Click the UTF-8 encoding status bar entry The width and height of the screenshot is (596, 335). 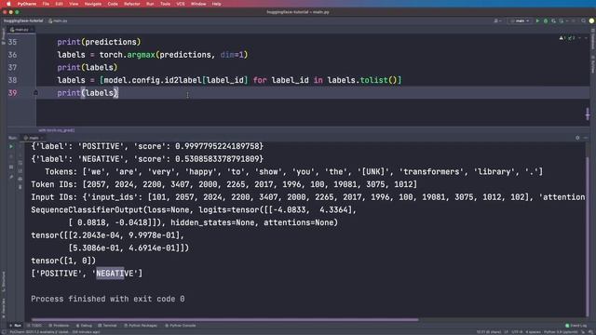(x=517, y=332)
